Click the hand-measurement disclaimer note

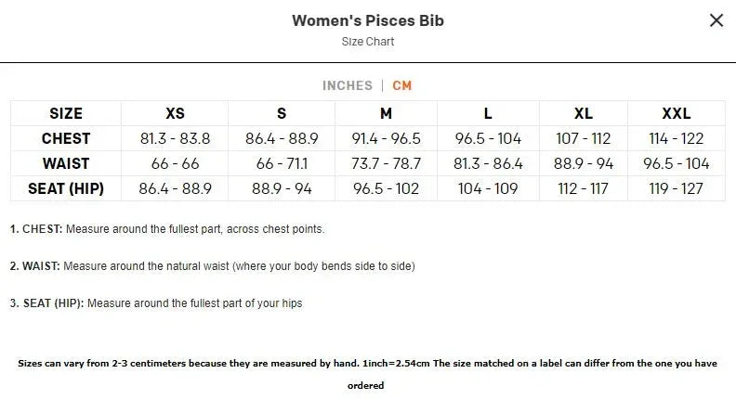(368, 364)
